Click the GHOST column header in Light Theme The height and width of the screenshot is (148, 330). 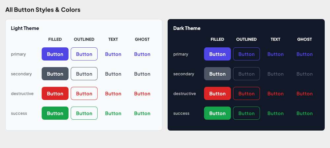[x=142, y=39]
